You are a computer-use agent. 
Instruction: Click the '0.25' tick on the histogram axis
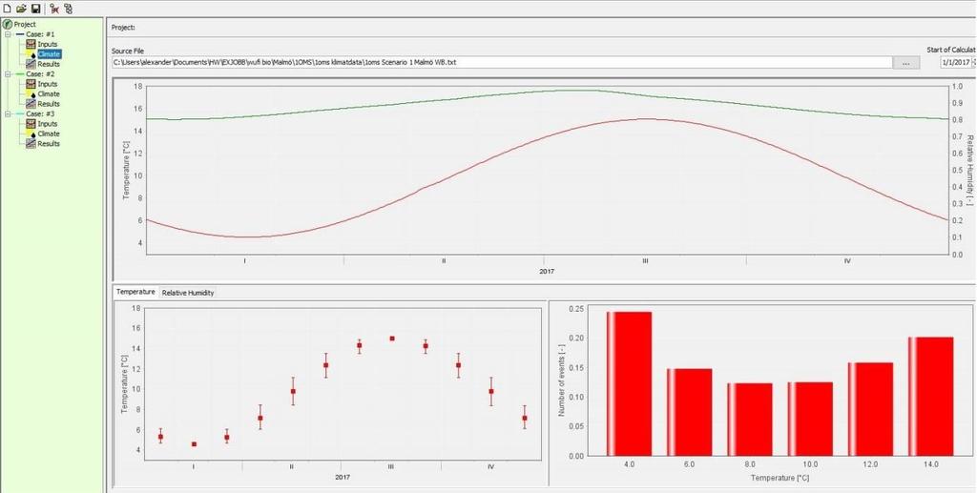(577, 309)
